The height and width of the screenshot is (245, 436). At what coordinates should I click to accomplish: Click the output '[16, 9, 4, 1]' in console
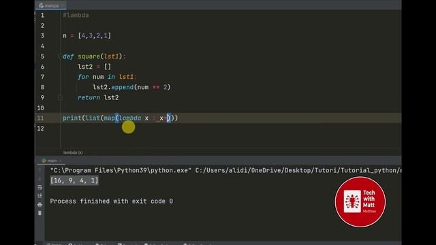click(x=74, y=180)
